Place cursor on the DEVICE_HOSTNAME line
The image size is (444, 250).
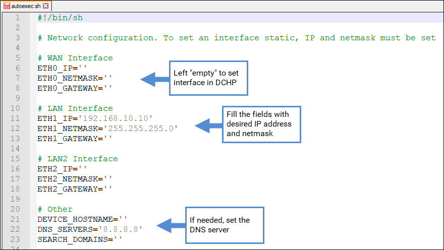point(82,219)
